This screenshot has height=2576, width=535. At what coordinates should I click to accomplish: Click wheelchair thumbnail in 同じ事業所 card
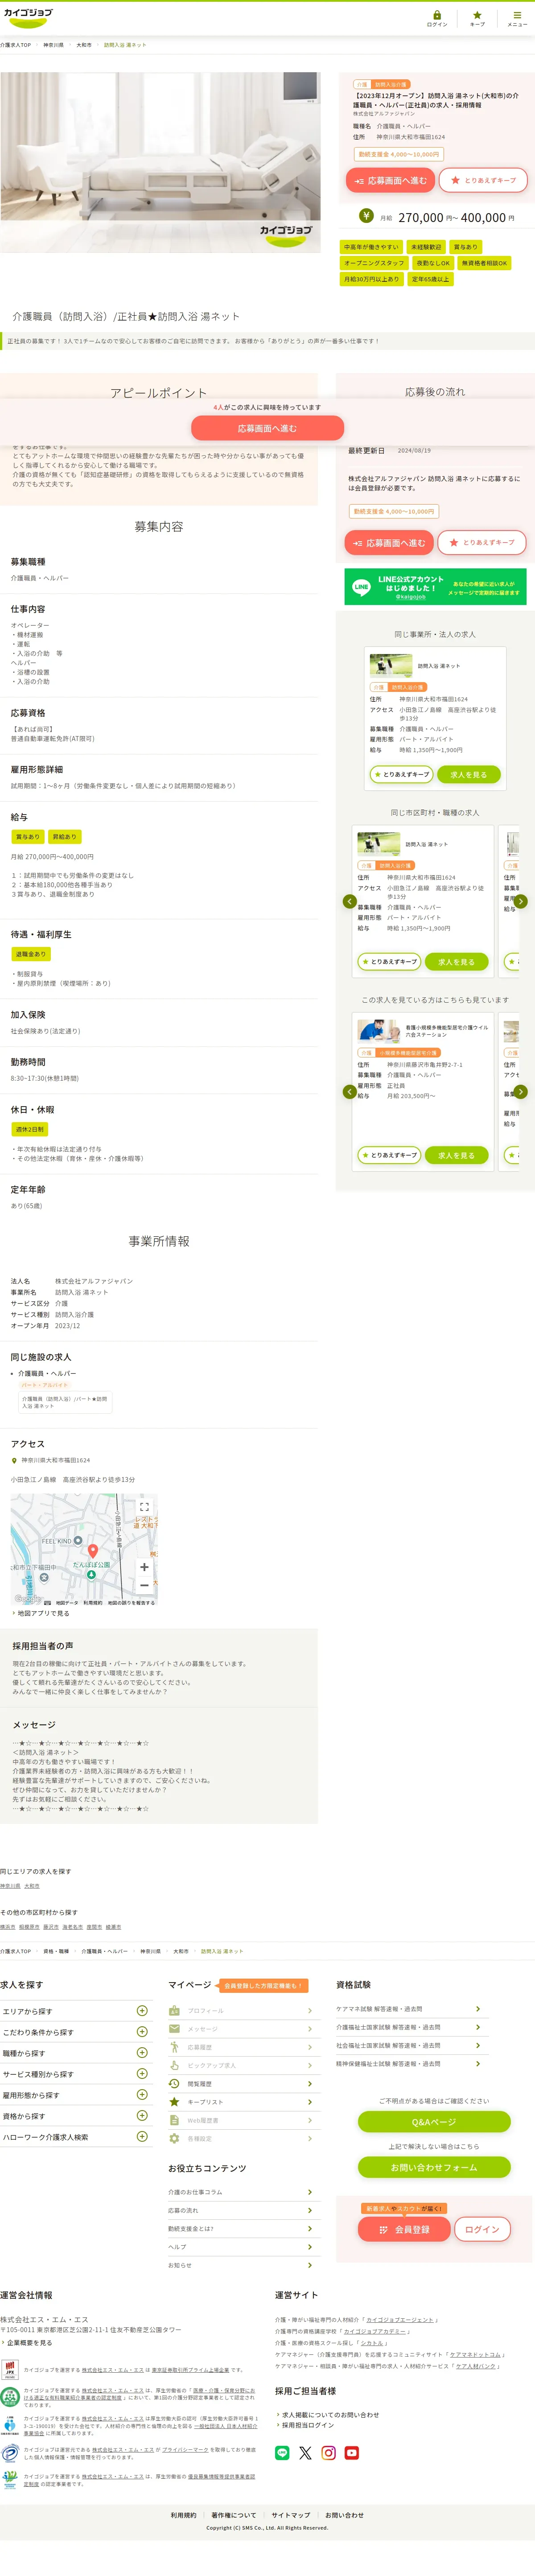point(390,665)
